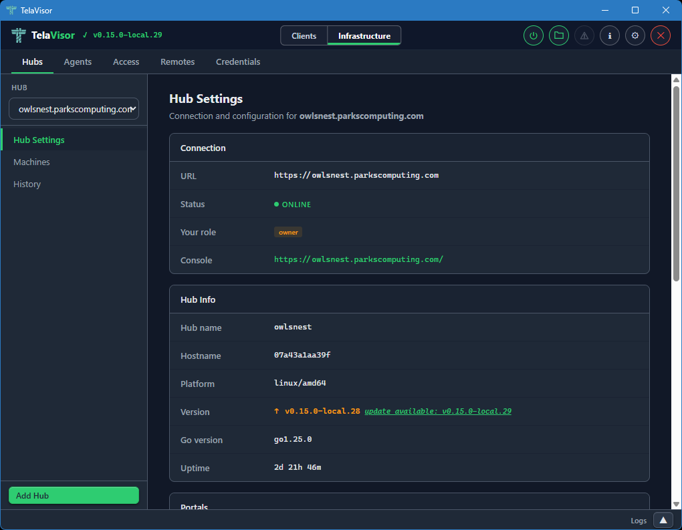Click the orange update arrow icon beside version

coord(276,411)
